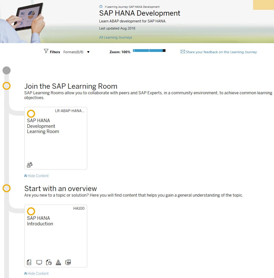The image size is (274, 278).
Task: Open the Formats(8/8) dropdown arrow
Action: click(x=88, y=52)
